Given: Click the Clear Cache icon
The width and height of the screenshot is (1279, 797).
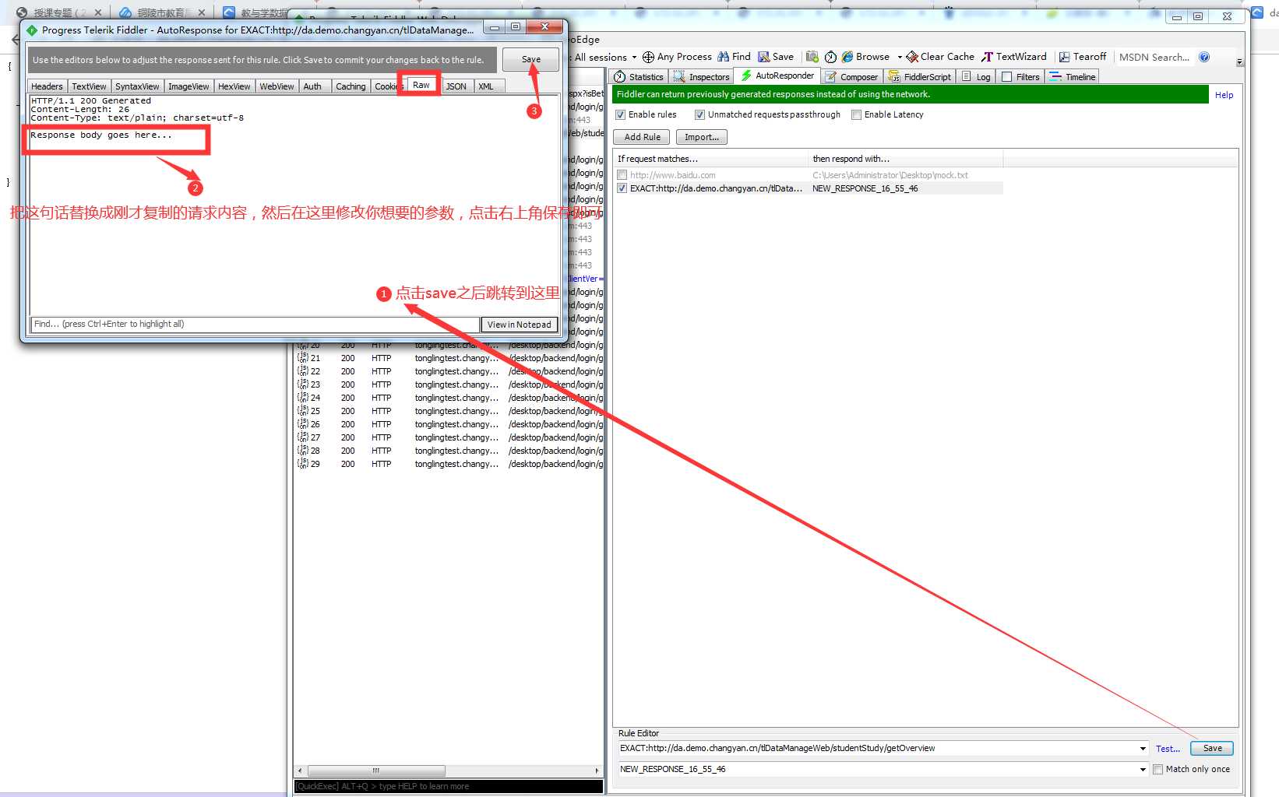Looking at the screenshot, I should coord(912,57).
